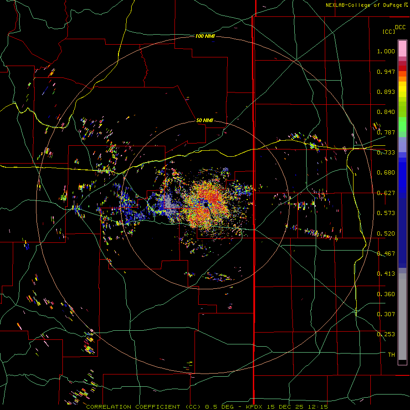Click the "0.253" legend value
This screenshot has height=410, width=410.
[x=386, y=334]
